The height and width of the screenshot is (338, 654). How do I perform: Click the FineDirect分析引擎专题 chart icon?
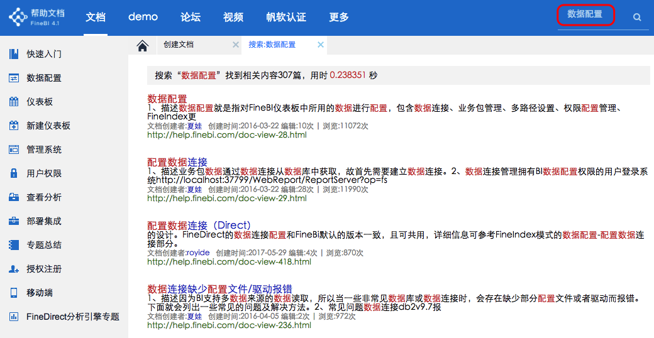click(14, 317)
